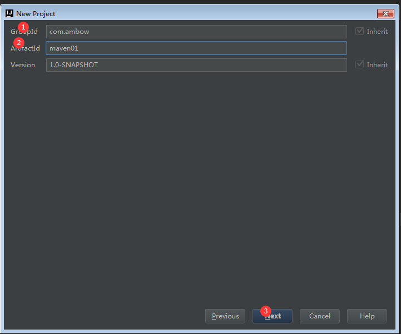Click the Version label text
The image size is (401, 334).
pos(23,65)
